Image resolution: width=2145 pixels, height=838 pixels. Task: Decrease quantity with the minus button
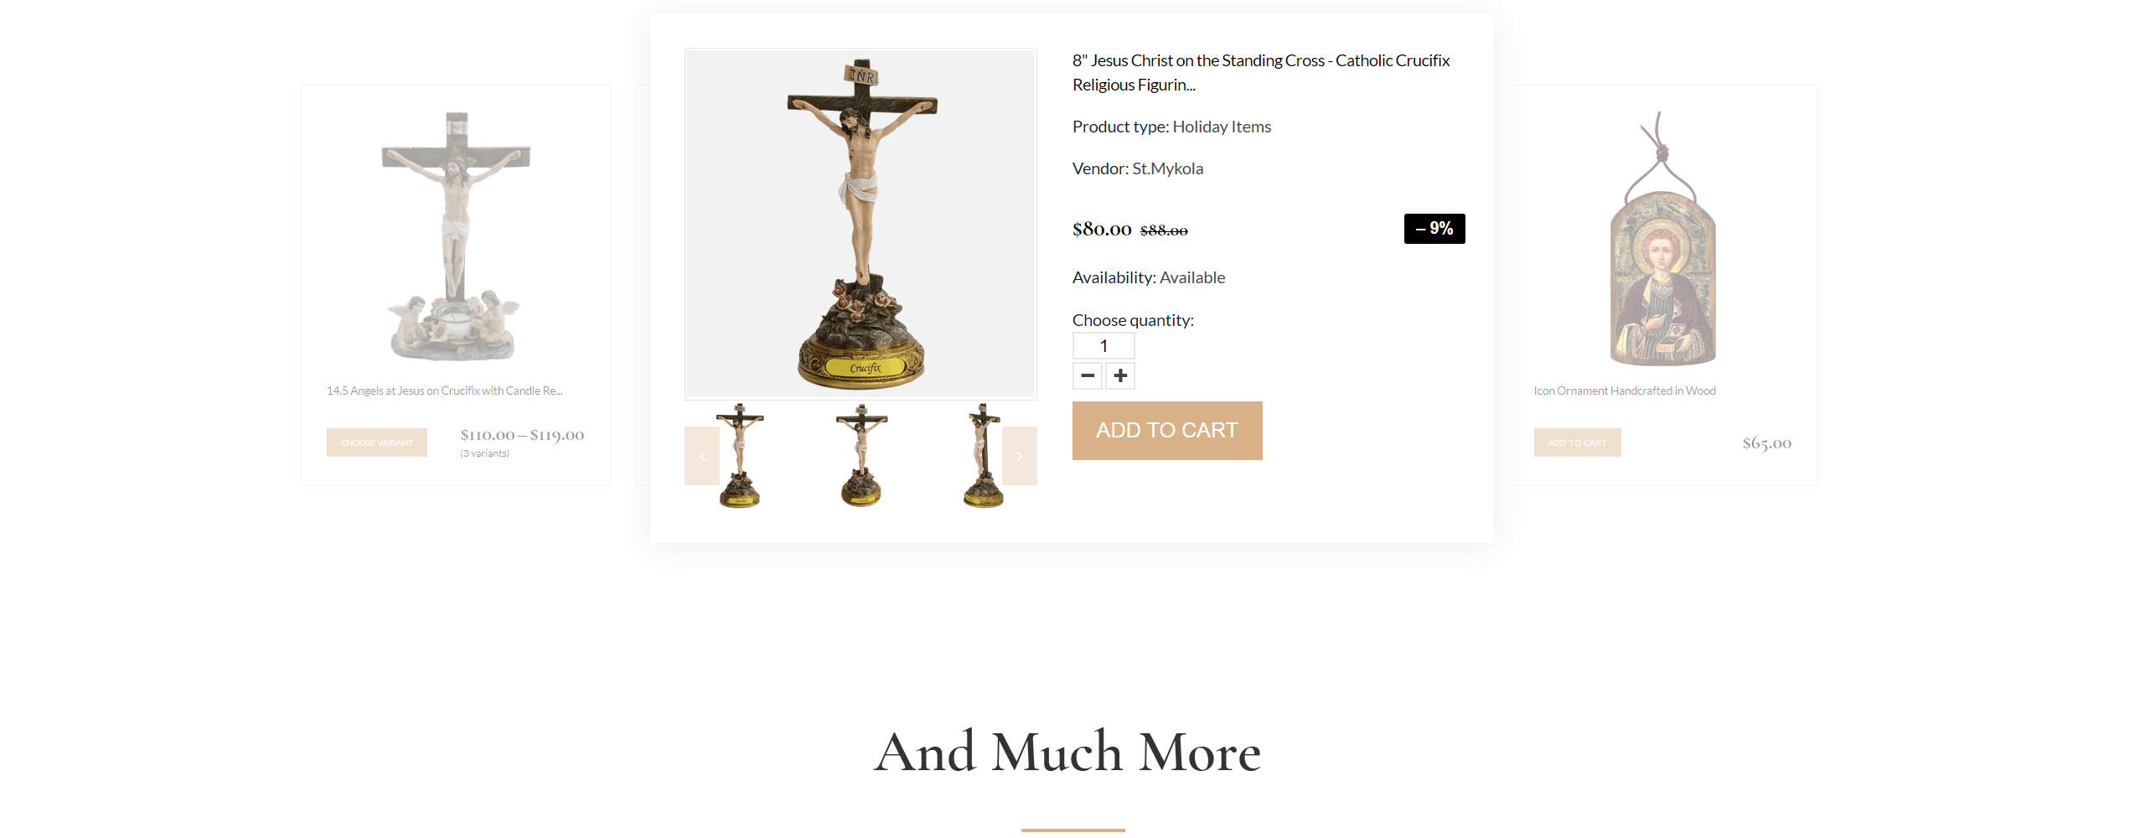coord(1088,375)
